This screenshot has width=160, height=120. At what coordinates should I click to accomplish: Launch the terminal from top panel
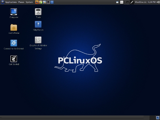click(x=48, y=2)
